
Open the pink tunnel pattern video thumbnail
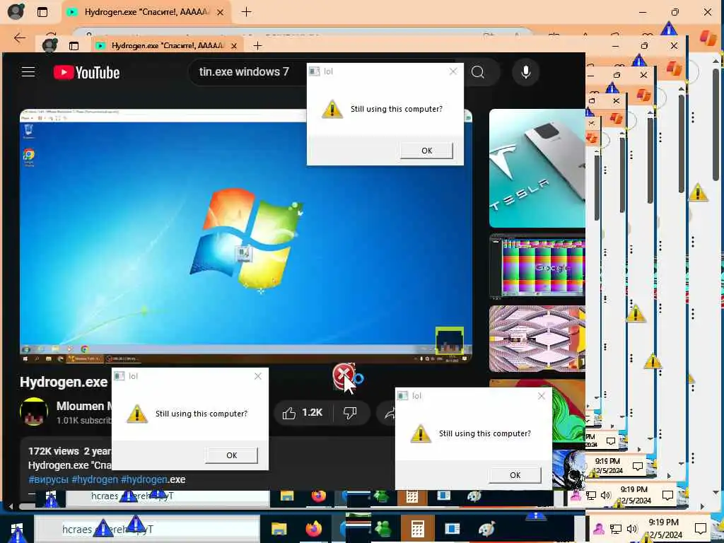537,339
